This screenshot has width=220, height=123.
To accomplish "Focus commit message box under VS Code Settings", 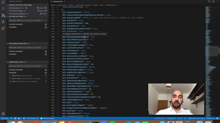I will (28, 20).
